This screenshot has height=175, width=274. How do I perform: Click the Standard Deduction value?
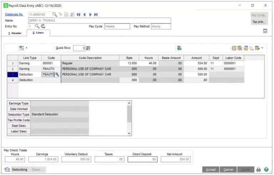60,114
